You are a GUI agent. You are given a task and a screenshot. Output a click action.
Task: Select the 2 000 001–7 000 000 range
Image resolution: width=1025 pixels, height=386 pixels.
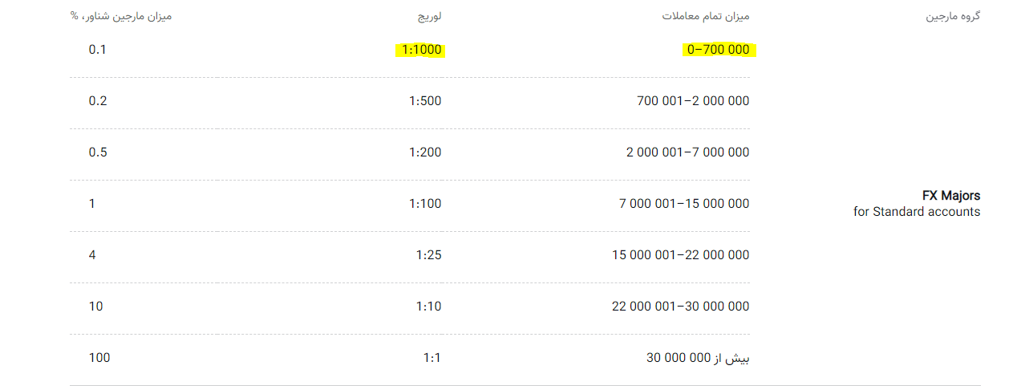[688, 152]
